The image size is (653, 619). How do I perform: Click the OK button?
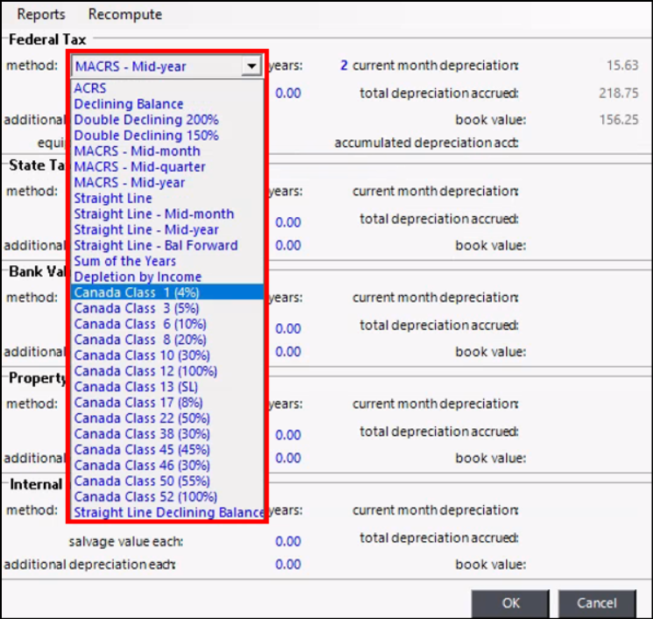(x=511, y=602)
